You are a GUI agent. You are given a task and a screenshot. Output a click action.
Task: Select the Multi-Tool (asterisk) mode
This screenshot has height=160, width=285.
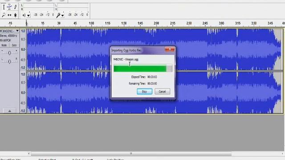[16, 15]
